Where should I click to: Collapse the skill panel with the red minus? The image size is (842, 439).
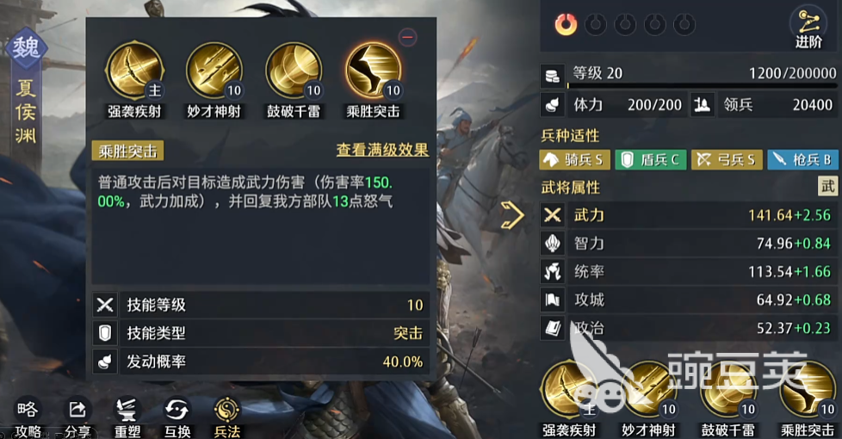(408, 37)
